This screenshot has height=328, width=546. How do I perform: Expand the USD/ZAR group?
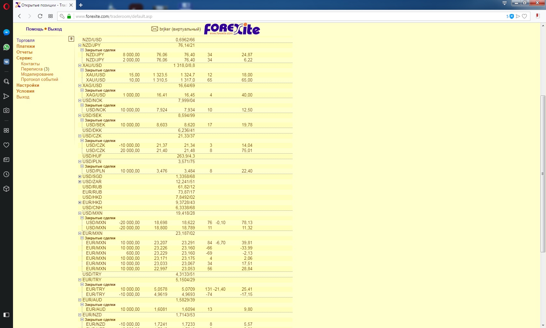[x=80, y=182]
